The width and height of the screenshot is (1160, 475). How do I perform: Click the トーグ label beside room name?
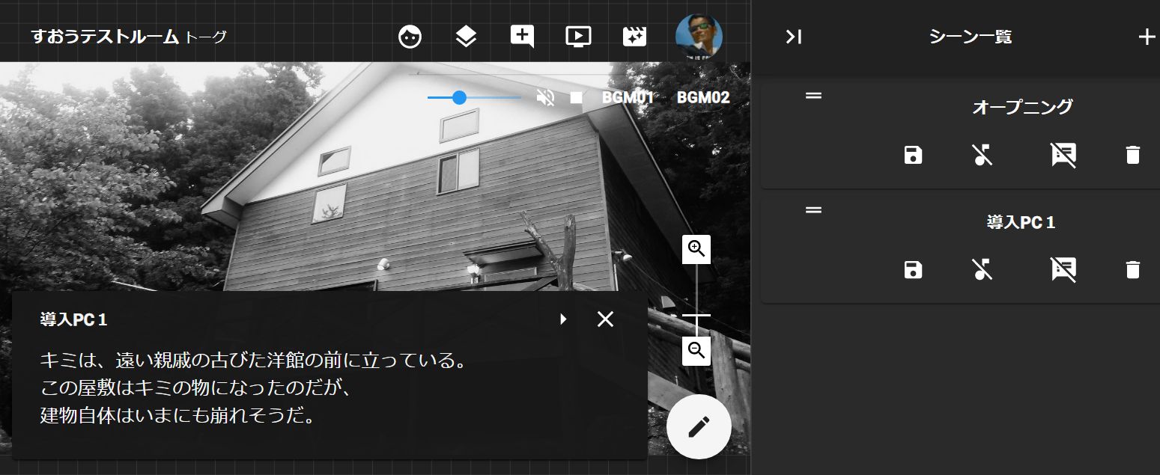coord(205,37)
